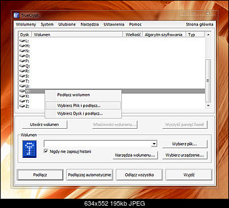Select drive icon for O:

[22, 56]
